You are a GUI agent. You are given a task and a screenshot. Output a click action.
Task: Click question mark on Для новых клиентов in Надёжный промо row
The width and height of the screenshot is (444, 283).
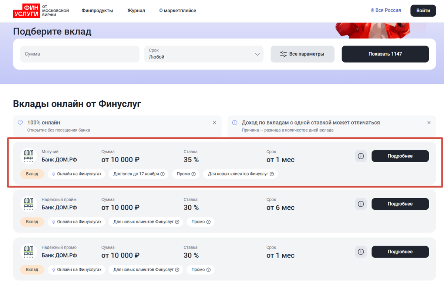pyautogui.click(x=177, y=270)
